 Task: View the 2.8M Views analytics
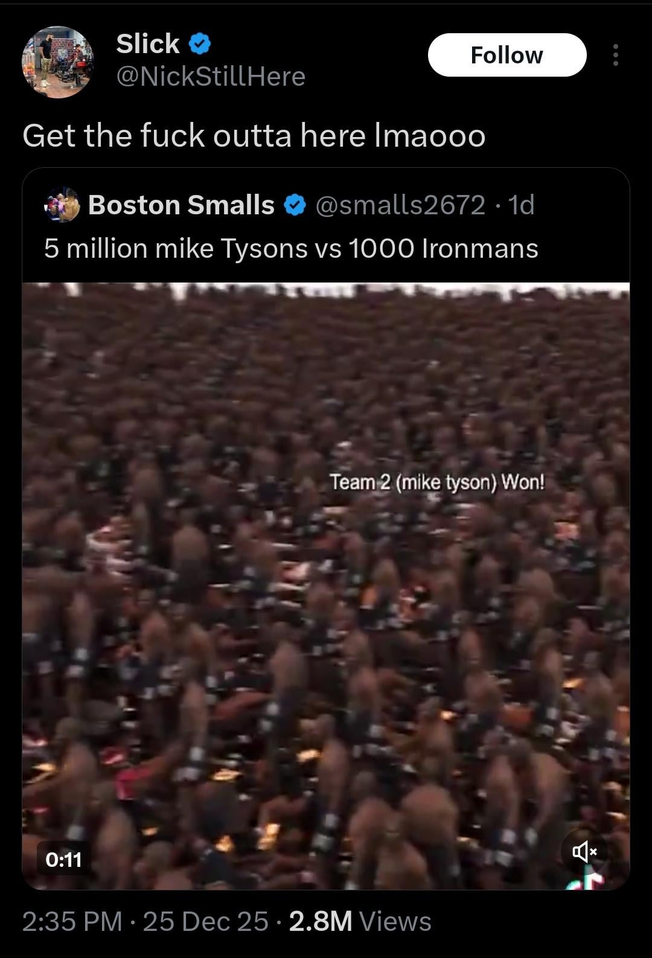[360, 921]
